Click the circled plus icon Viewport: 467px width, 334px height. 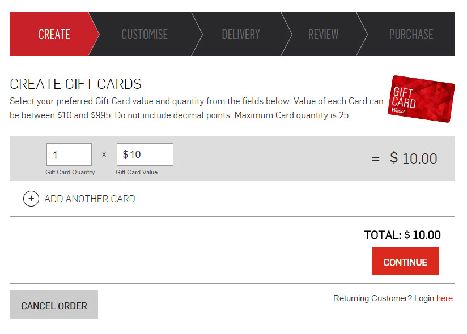pos(31,199)
